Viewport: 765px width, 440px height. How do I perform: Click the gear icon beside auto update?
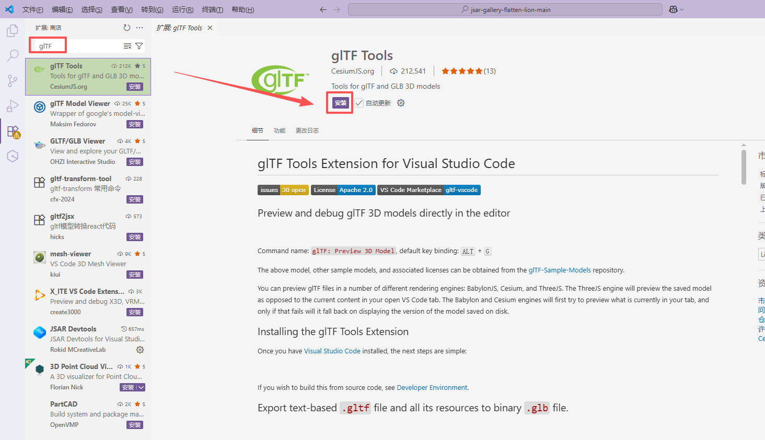tap(401, 103)
